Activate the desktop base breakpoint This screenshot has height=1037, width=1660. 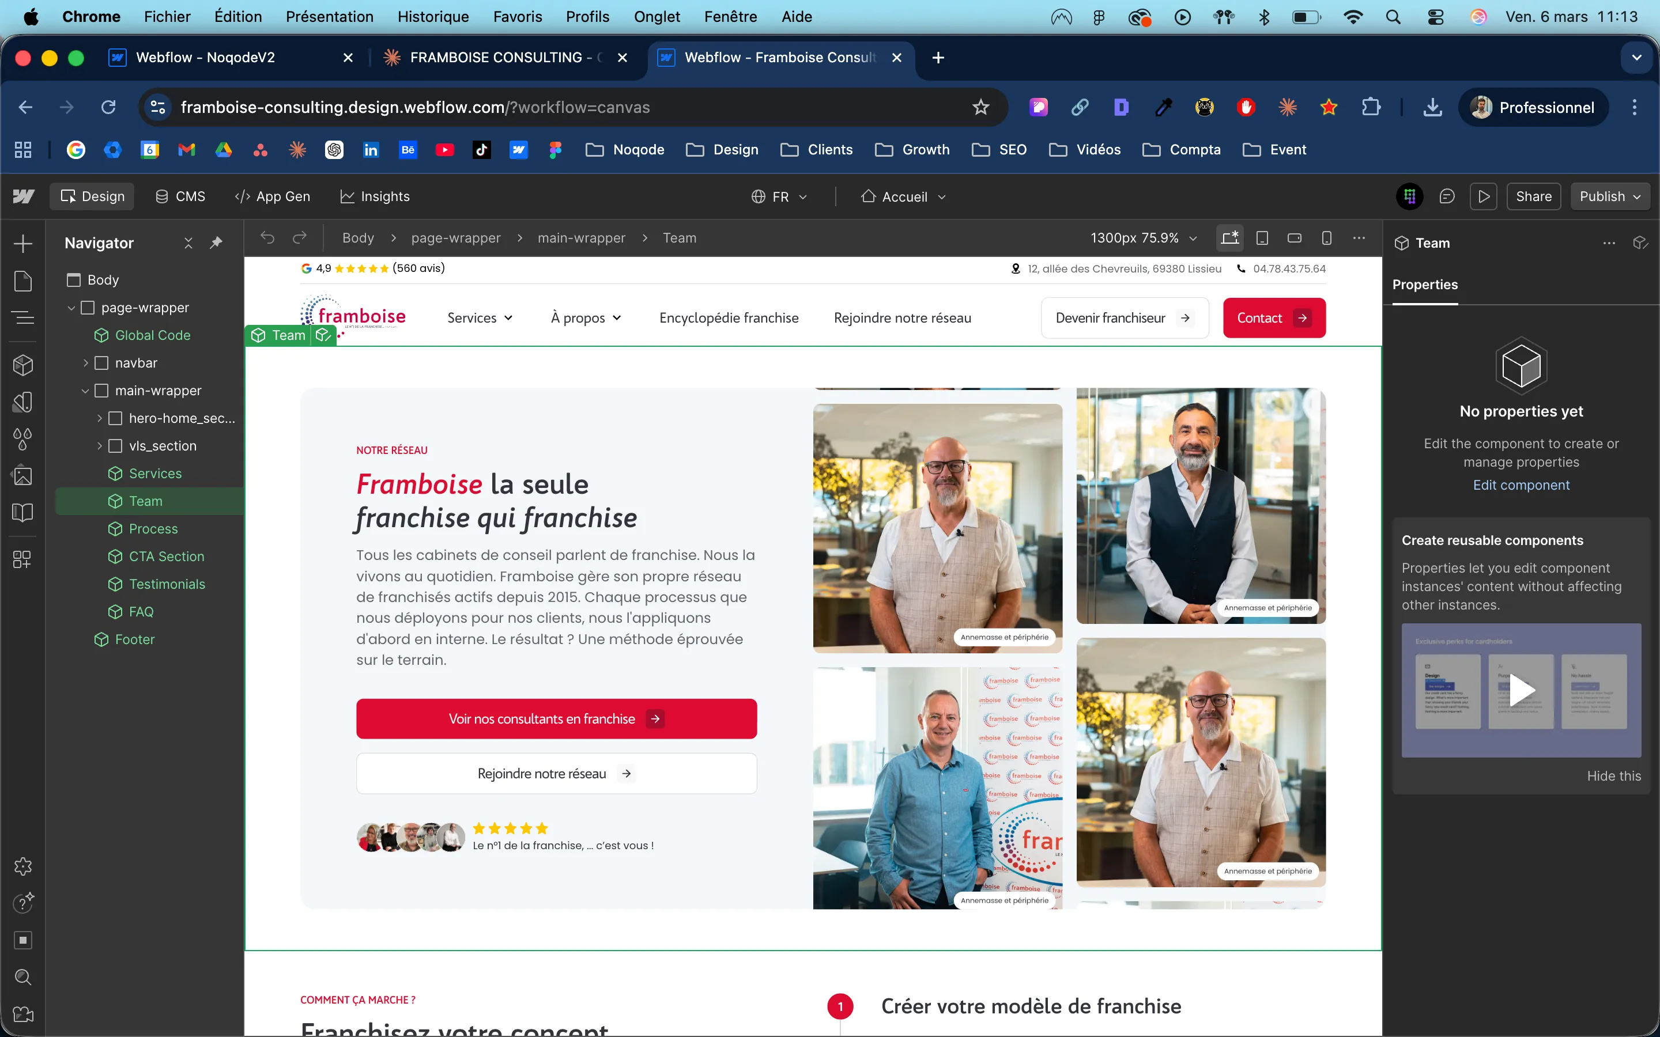coord(1230,238)
